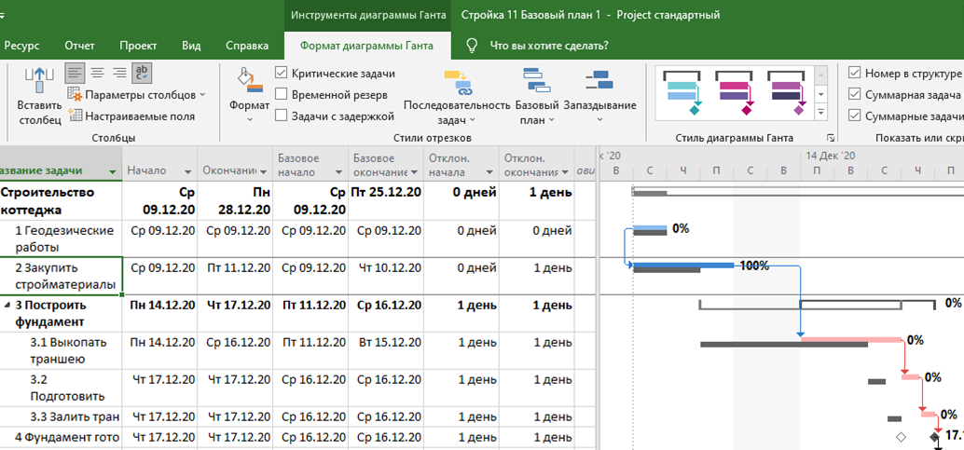
Task: Toggle the Суммарная задача проекта checkbox
Action: 854,95
